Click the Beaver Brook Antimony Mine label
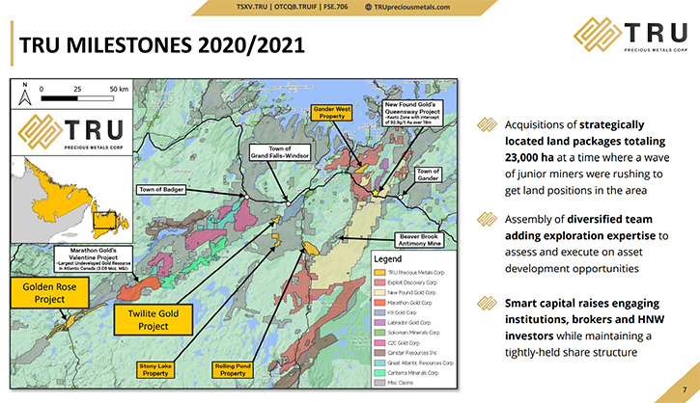Image resolution: width=700 pixels, height=403 pixels. 420,240
